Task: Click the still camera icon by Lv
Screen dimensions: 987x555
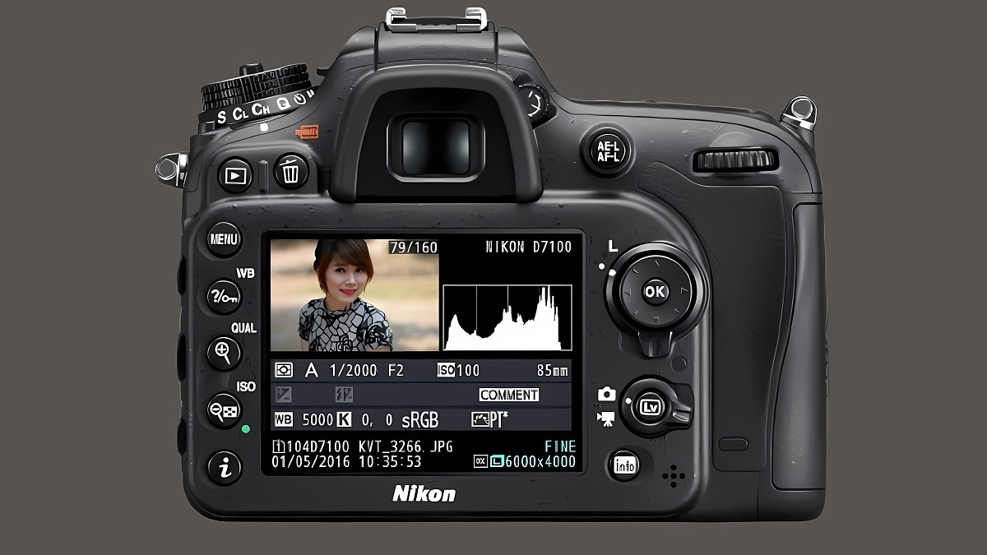Action: (607, 395)
